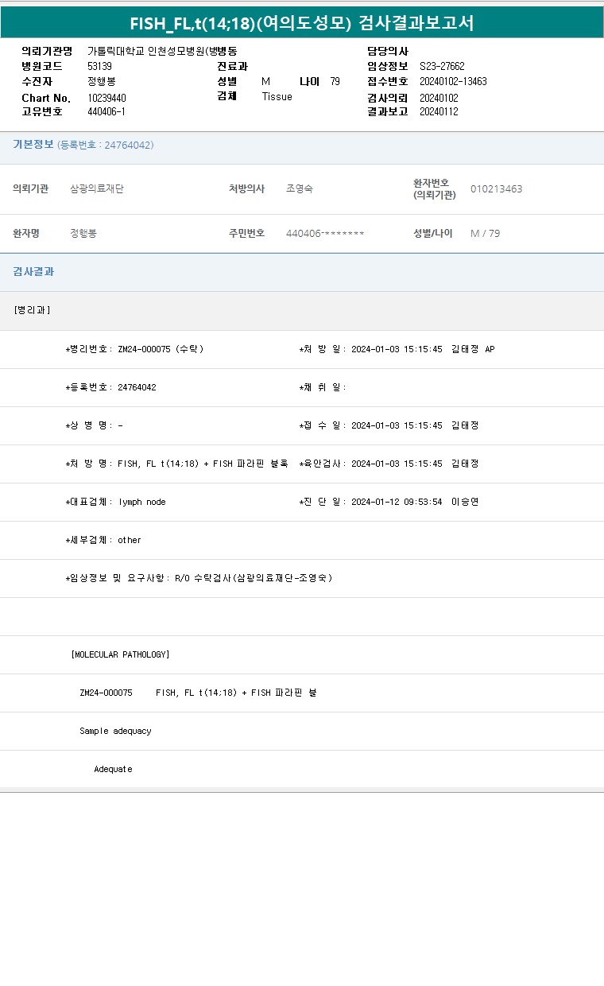Select the 검사결과 section header
Viewport: 604px width, 986px height.
pos(33,272)
